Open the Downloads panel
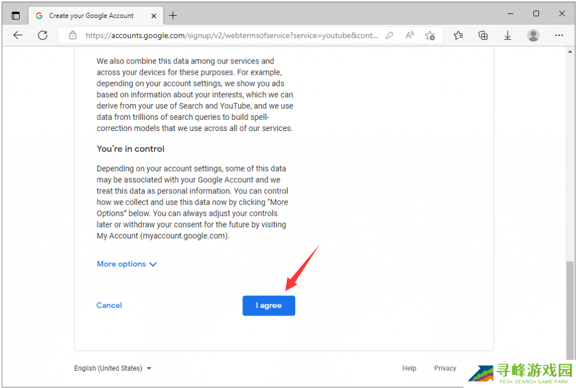 (x=507, y=35)
